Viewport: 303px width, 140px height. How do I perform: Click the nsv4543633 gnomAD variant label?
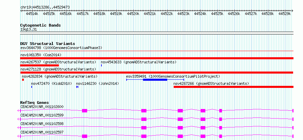(139, 62)
